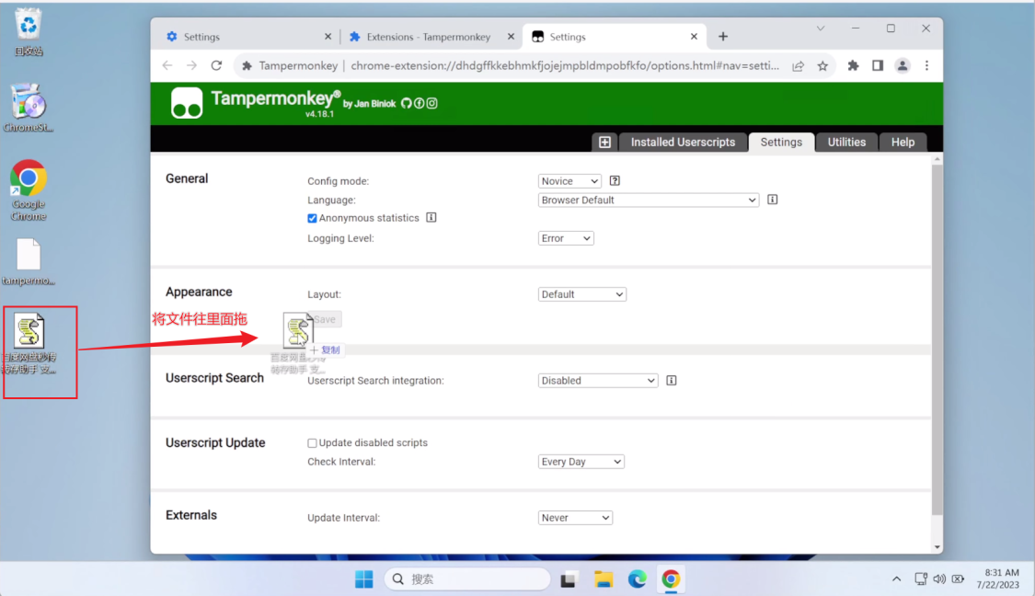Enable the Update disabled scripts checkbox
The image size is (1035, 596).
pyautogui.click(x=312, y=443)
